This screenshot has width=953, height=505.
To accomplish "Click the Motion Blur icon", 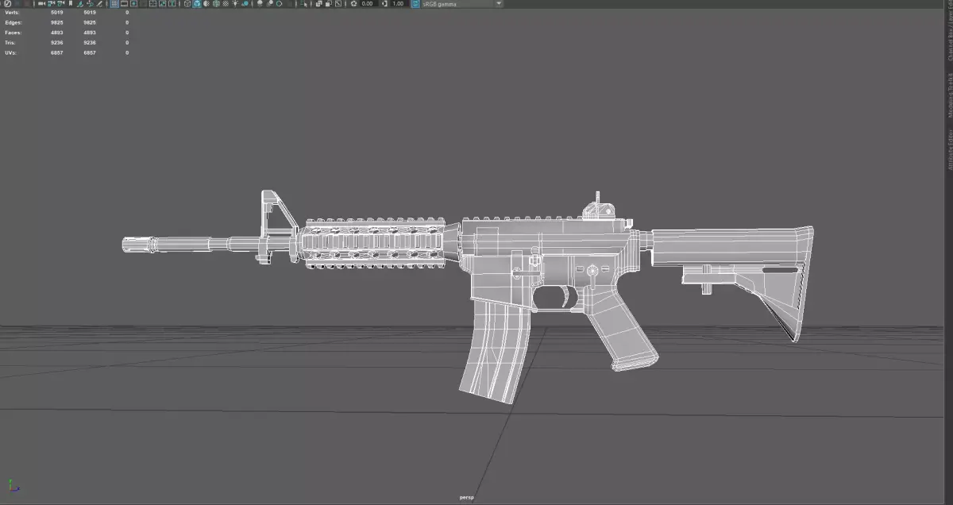I will pyautogui.click(x=268, y=4).
